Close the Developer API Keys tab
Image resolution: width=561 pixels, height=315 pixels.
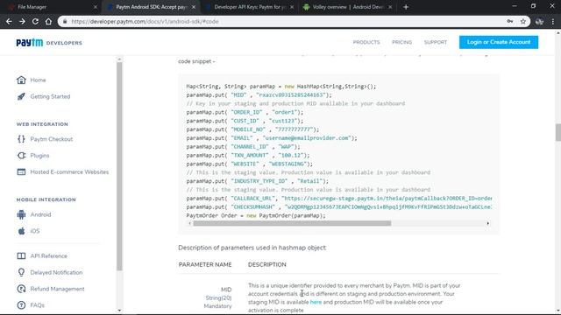tap(292, 7)
